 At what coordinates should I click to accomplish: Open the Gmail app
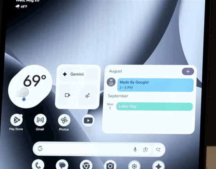[40, 120]
